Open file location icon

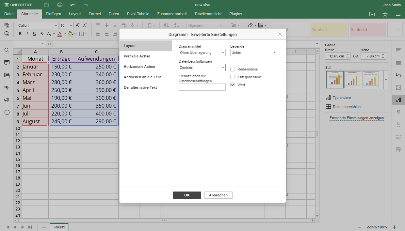pyautogui.click(x=372, y=14)
